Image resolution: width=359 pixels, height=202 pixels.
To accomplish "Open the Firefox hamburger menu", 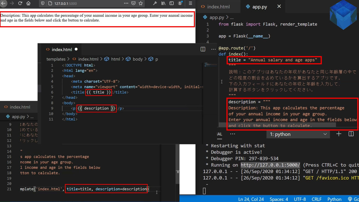I will pyautogui.click(x=190, y=3).
